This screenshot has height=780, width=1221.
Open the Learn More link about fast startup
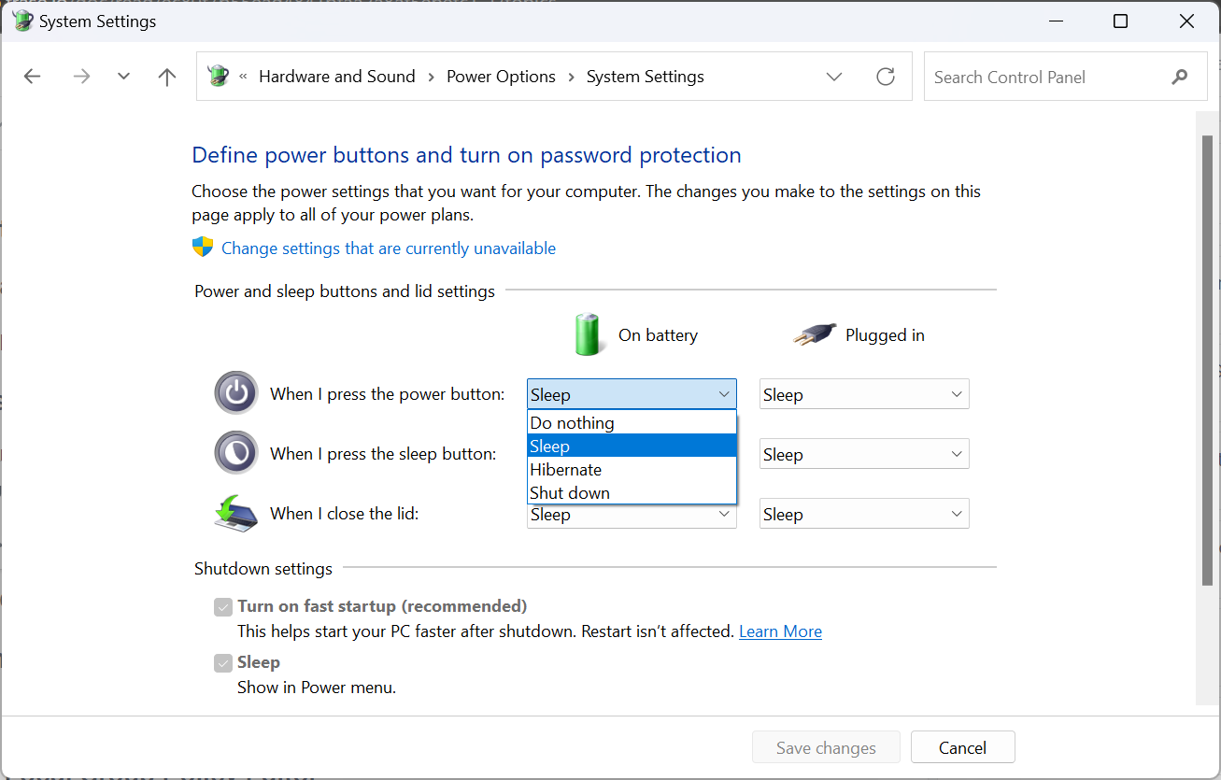tap(780, 631)
